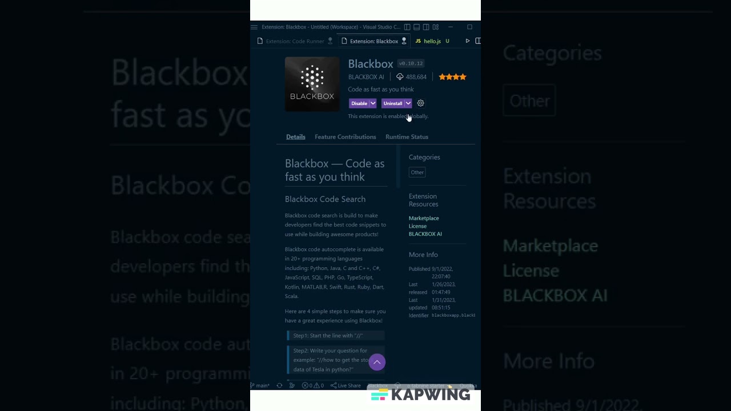Open the main* git branch indicator
This screenshot has height=411, width=731.
click(260, 386)
